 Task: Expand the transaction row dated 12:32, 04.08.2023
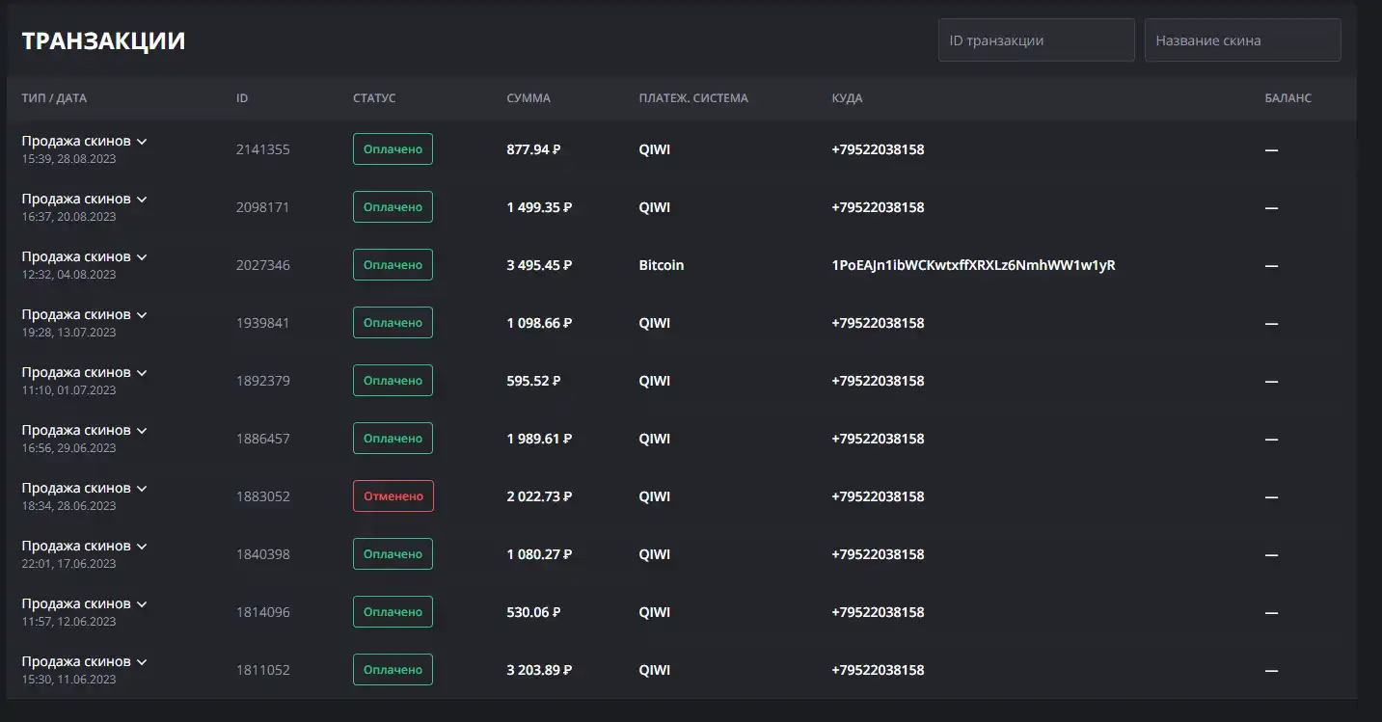click(142, 257)
